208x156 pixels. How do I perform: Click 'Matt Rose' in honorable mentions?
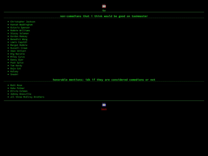pos(16,85)
